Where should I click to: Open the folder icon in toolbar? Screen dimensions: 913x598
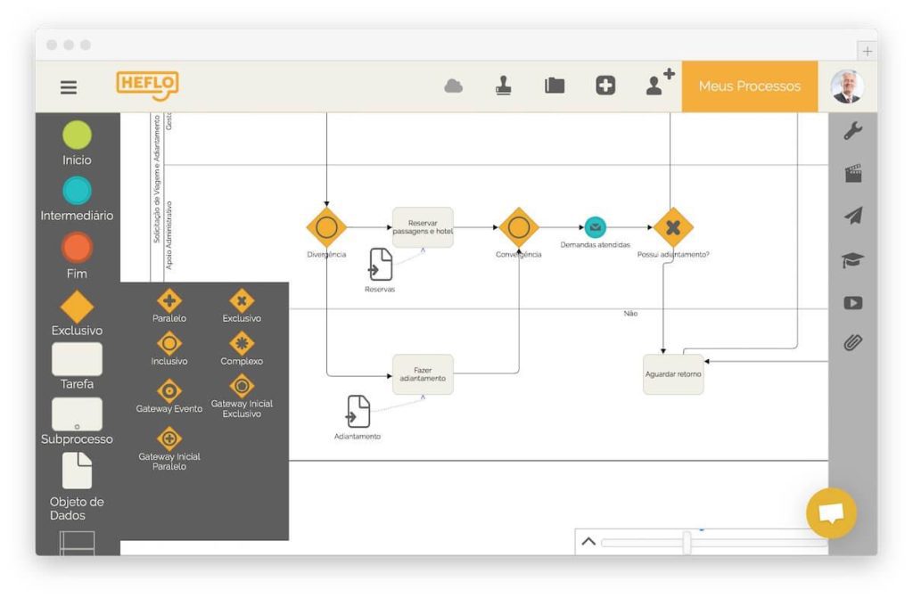(555, 86)
